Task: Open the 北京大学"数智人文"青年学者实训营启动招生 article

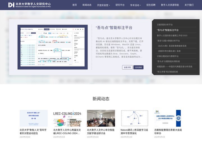Action: [33, 132]
